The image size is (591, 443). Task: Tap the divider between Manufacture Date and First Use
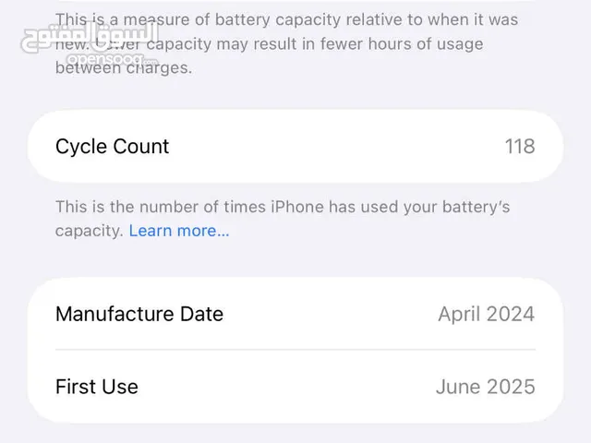[x=295, y=350]
